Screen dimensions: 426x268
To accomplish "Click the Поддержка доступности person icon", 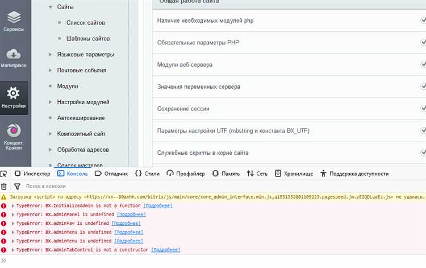I will [323, 174].
